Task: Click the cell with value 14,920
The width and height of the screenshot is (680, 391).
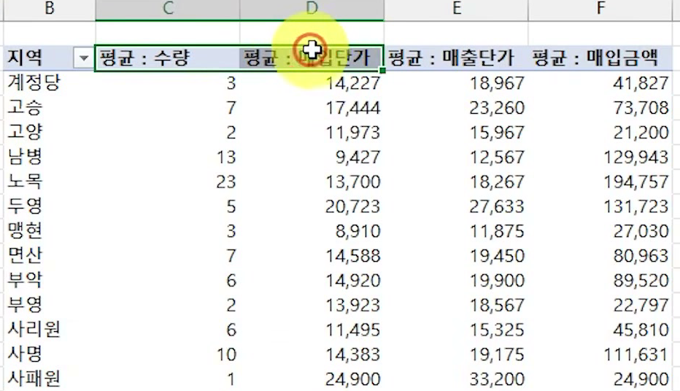Action: pyautogui.click(x=312, y=280)
